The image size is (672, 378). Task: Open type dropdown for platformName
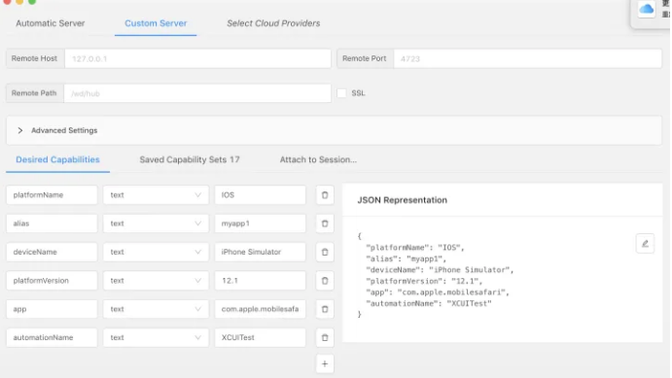pyautogui.click(x=156, y=195)
